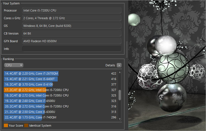Click the OS field showing Windows 8
This screenshot has width=206, height=131.
tap(72, 26)
